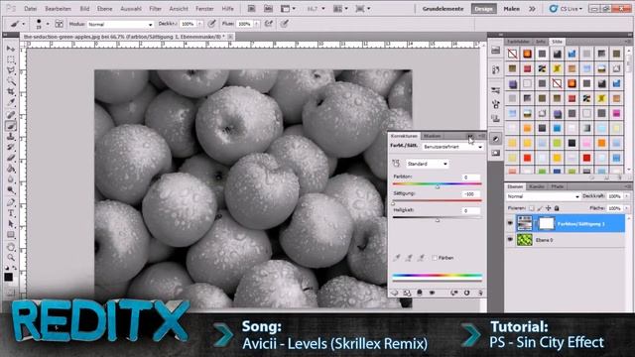Open the layer blend mode Normal dropdown
Viewport: 635px width, 357px height.
(543, 196)
